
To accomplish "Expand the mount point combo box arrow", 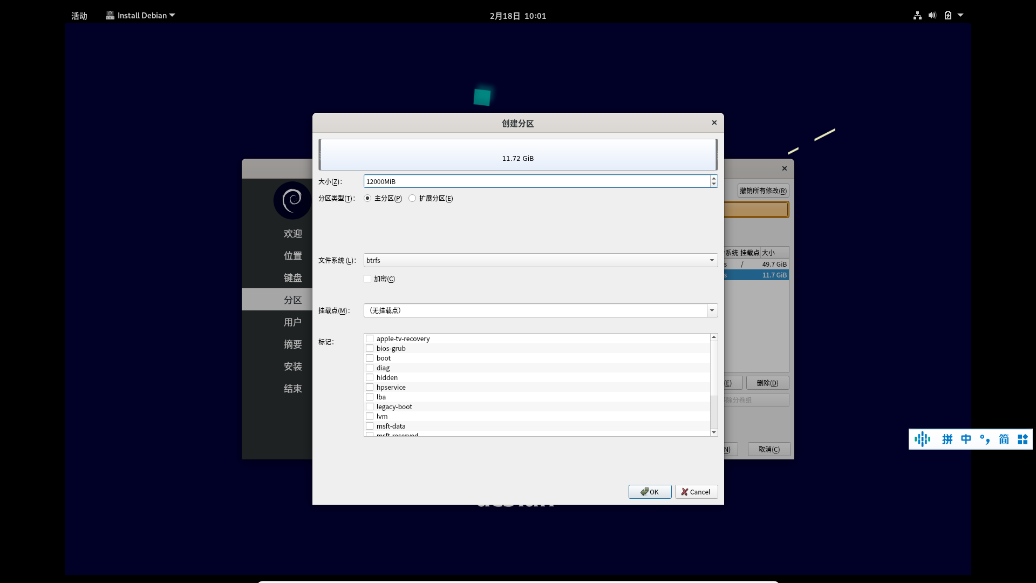I will coord(712,310).
